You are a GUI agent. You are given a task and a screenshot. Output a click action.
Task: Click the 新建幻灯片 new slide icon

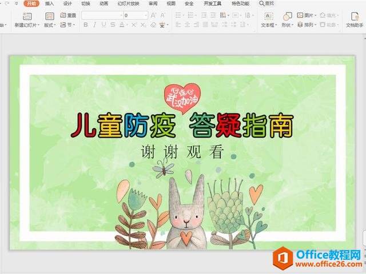click(27, 17)
